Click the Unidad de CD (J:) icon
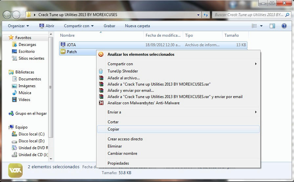This screenshot has height=182, width=294. [x=14, y=155]
